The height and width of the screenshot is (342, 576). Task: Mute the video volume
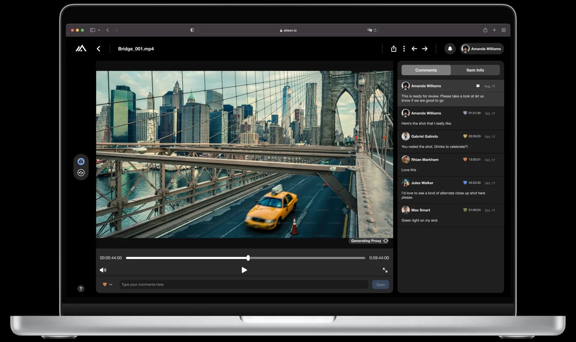pyautogui.click(x=103, y=270)
